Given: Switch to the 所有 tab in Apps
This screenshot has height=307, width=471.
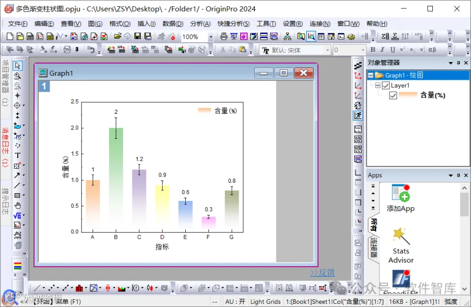Looking at the screenshot, I should [x=373, y=225].
